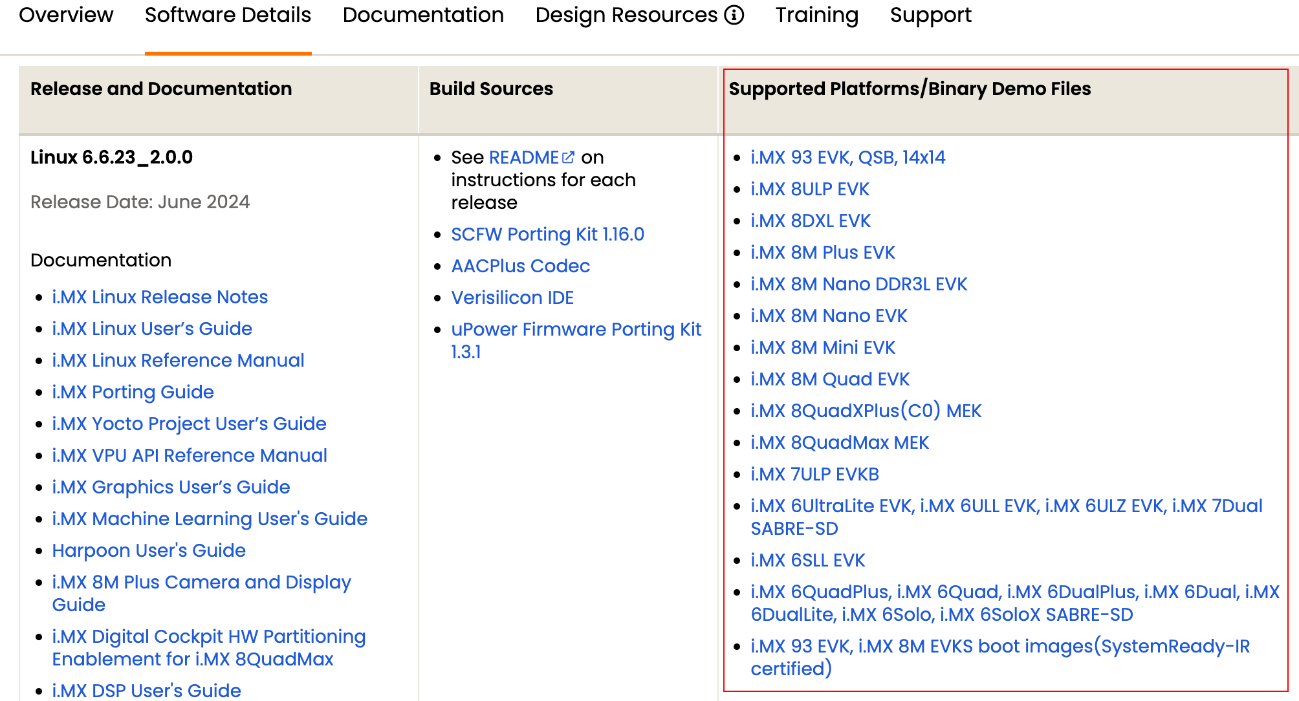Select the i.MX 8QuadMax MEK link
Image resolution: width=1299 pixels, height=701 pixels.
pyautogui.click(x=839, y=442)
